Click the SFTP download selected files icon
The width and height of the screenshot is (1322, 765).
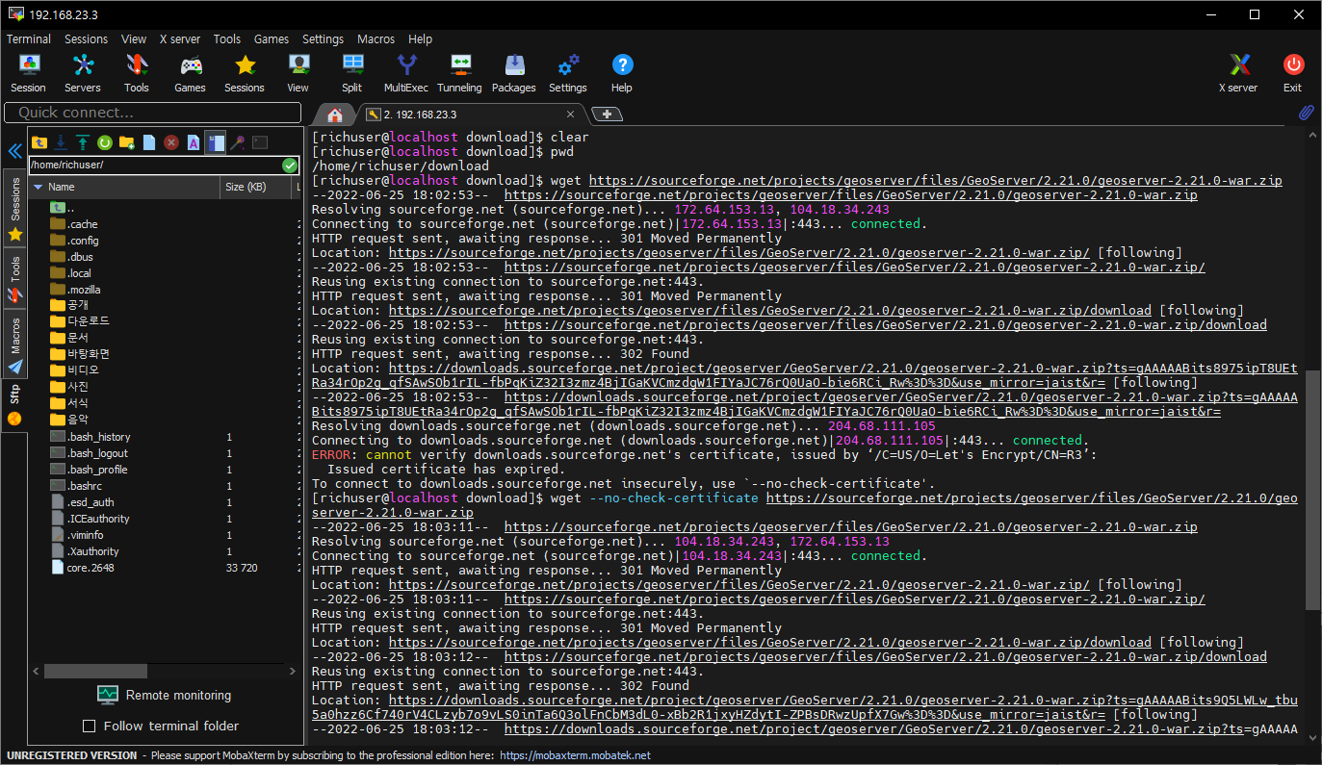coord(61,142)
